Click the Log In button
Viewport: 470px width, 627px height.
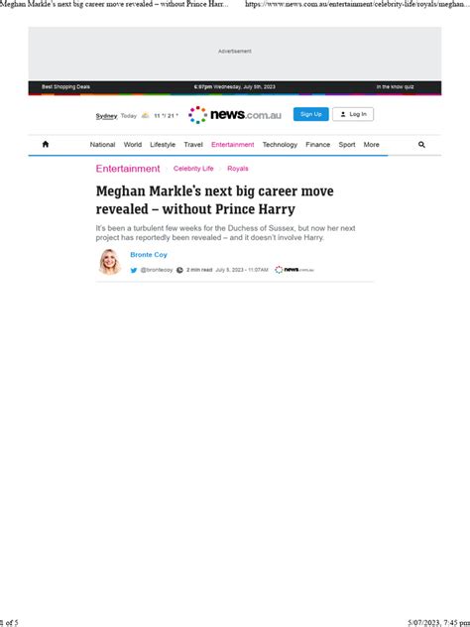(x=353, y=114)
